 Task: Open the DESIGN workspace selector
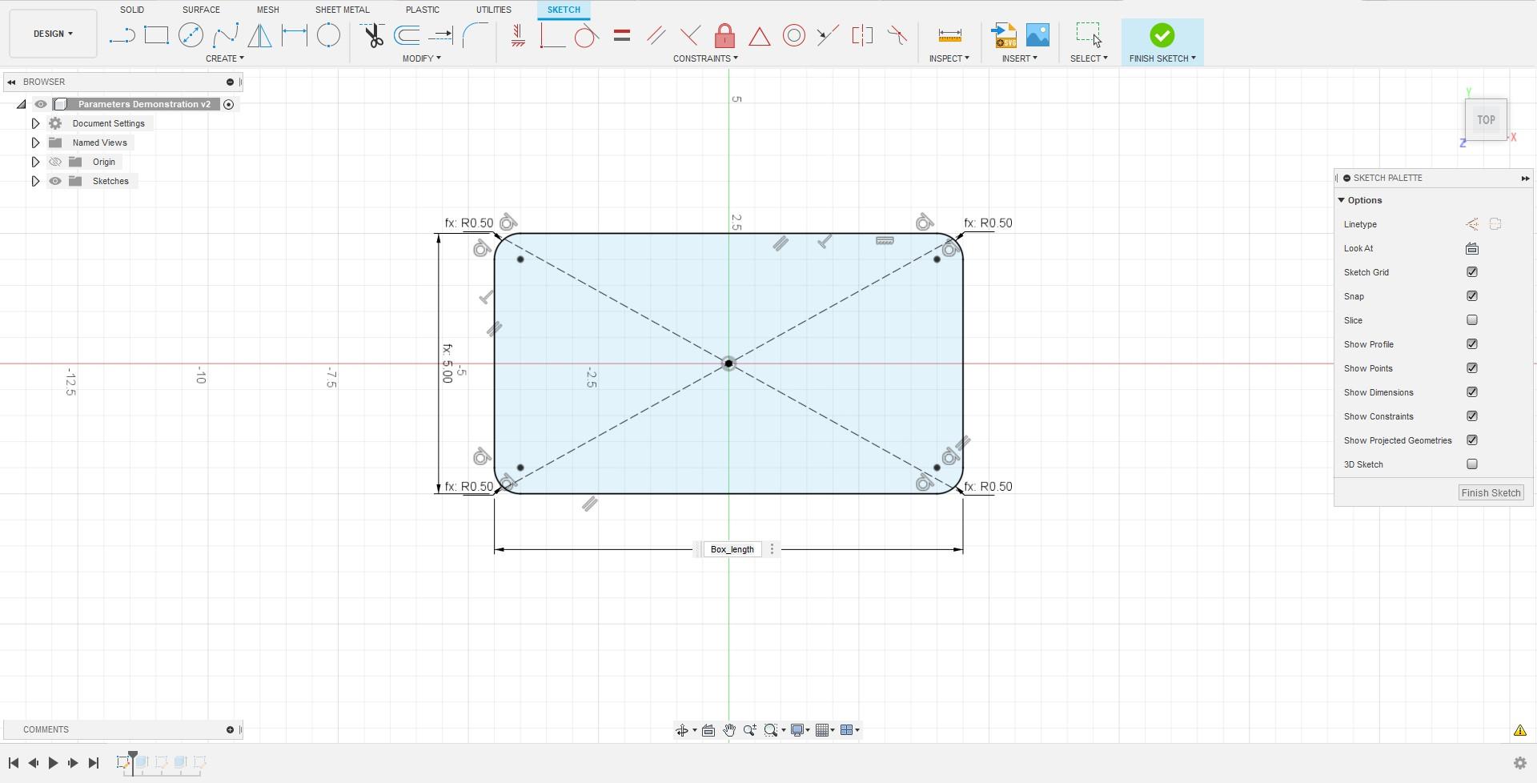click(x=51, y=34)
